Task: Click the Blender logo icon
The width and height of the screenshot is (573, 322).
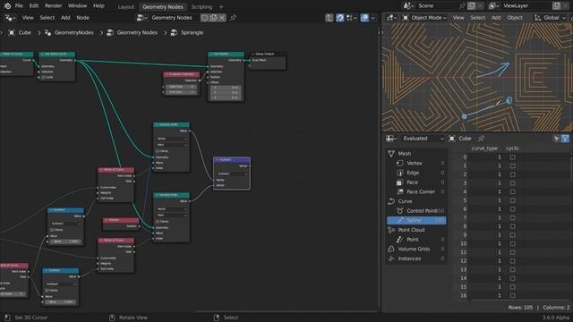Action: coord(7,6)
